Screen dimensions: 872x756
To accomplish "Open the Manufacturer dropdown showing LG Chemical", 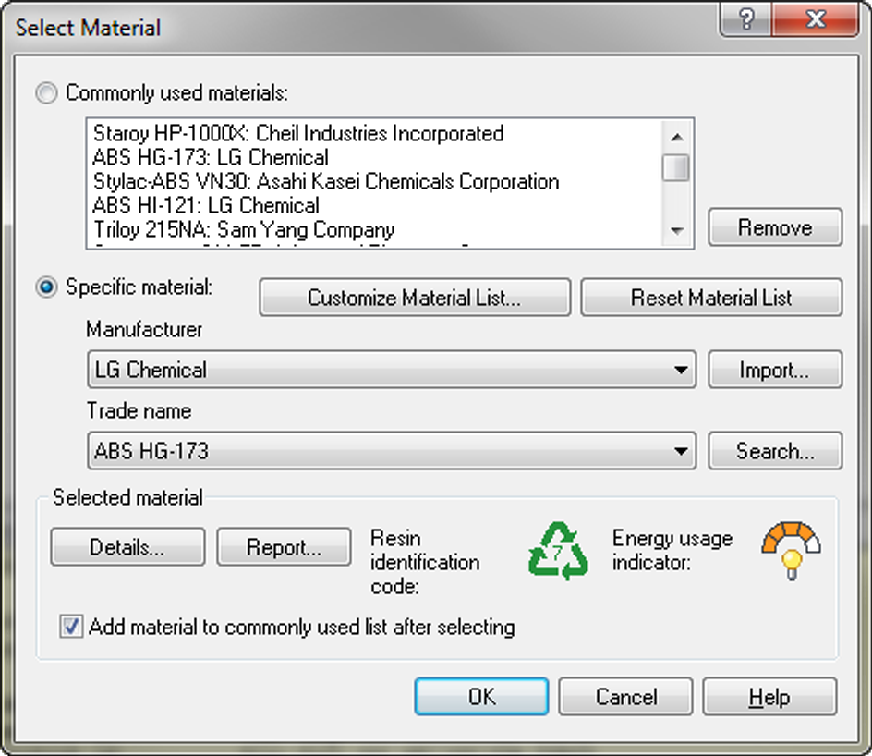I will [392, 370].
